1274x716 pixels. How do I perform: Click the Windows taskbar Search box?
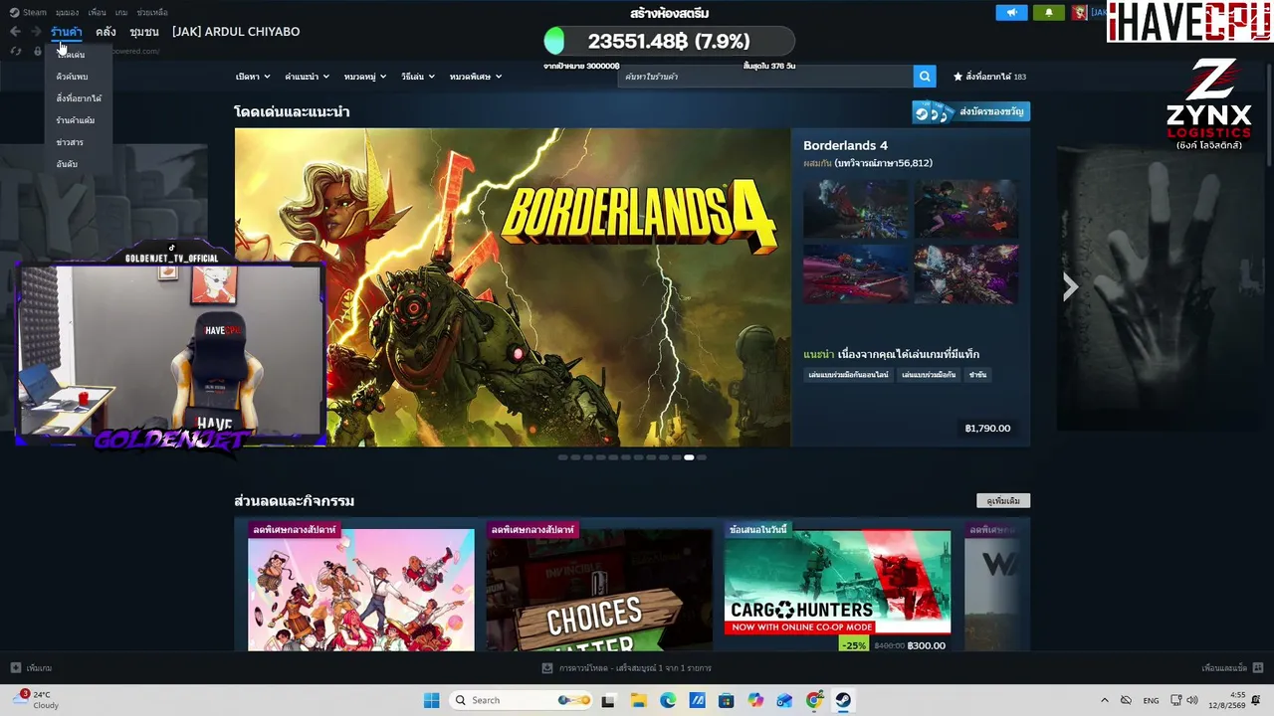point(519,700)
